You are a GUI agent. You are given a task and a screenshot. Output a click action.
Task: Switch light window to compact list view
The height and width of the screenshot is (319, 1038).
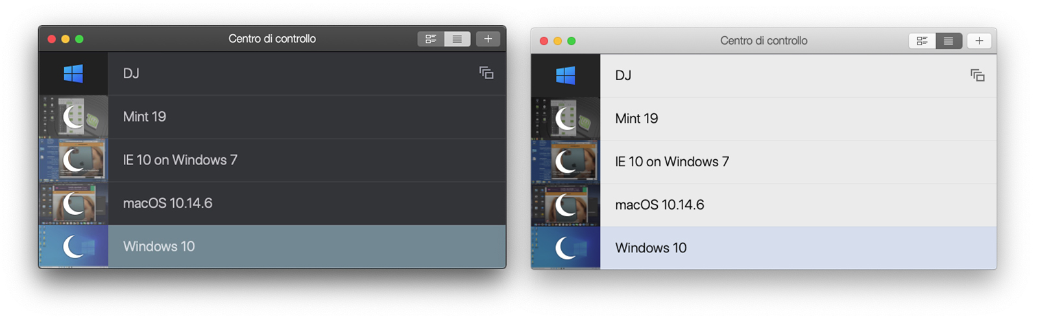(x=948, y=41)
